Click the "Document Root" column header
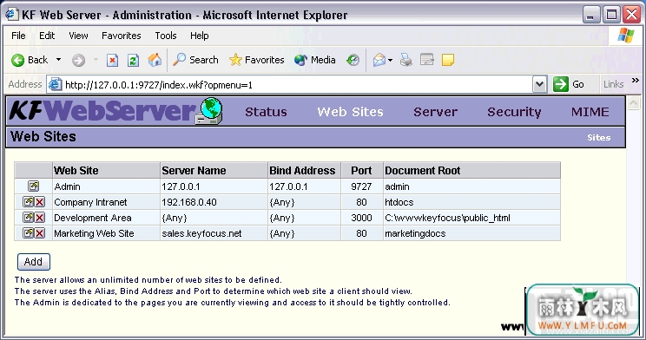The width and height of the screenshot is (646, 340). pos(471,170)
